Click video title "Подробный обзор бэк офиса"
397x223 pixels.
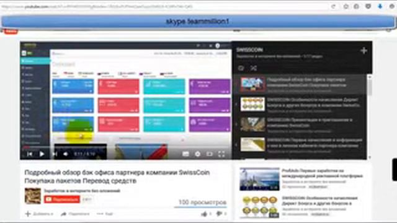(117, 177)
